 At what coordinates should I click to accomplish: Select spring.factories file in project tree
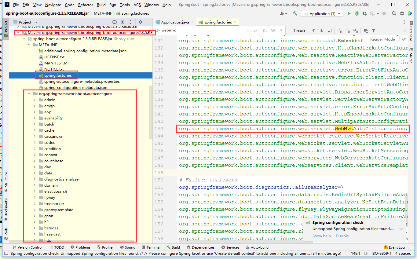pyautogui.click(x=58, y=75)
